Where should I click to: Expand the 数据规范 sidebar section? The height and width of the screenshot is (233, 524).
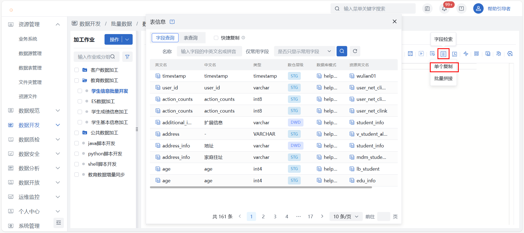(58, 111)
